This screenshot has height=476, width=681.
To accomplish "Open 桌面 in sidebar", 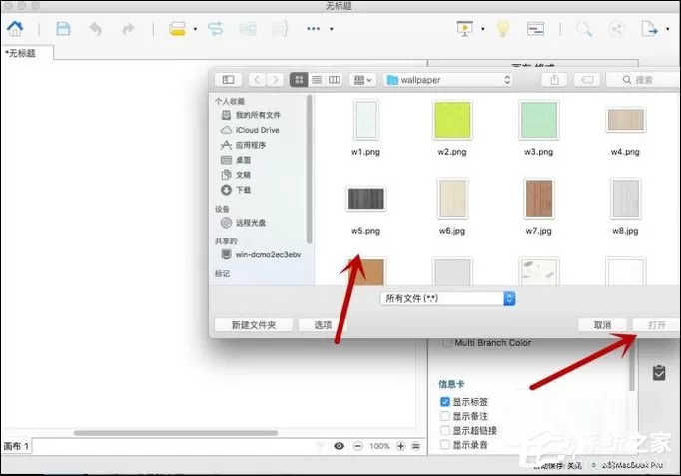I will pyautogui.click(x=236, y=160).
